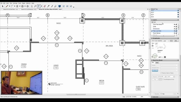The width and height of the screenshot is (181, 102).
Task: Toggle visibility of Plan Line Work layer
Action: [x=174, y=31]
